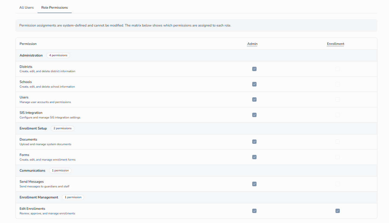This screenshot has height=223, width=389.
Task: Click the Admin column header
Action: coord(252,44)
